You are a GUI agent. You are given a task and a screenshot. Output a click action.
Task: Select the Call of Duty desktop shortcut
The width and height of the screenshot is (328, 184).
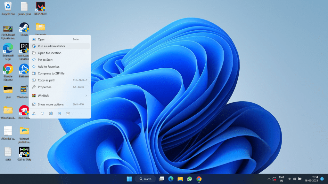tap(24, 154)
